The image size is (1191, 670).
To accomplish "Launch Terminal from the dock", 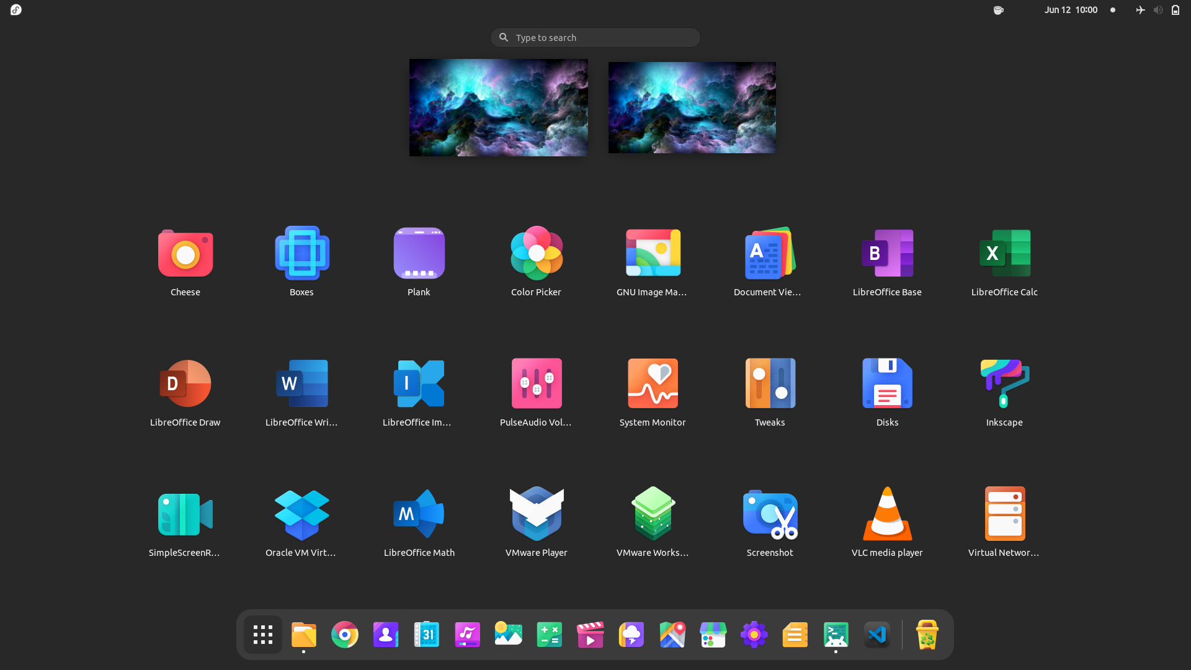I will point(836,635).
